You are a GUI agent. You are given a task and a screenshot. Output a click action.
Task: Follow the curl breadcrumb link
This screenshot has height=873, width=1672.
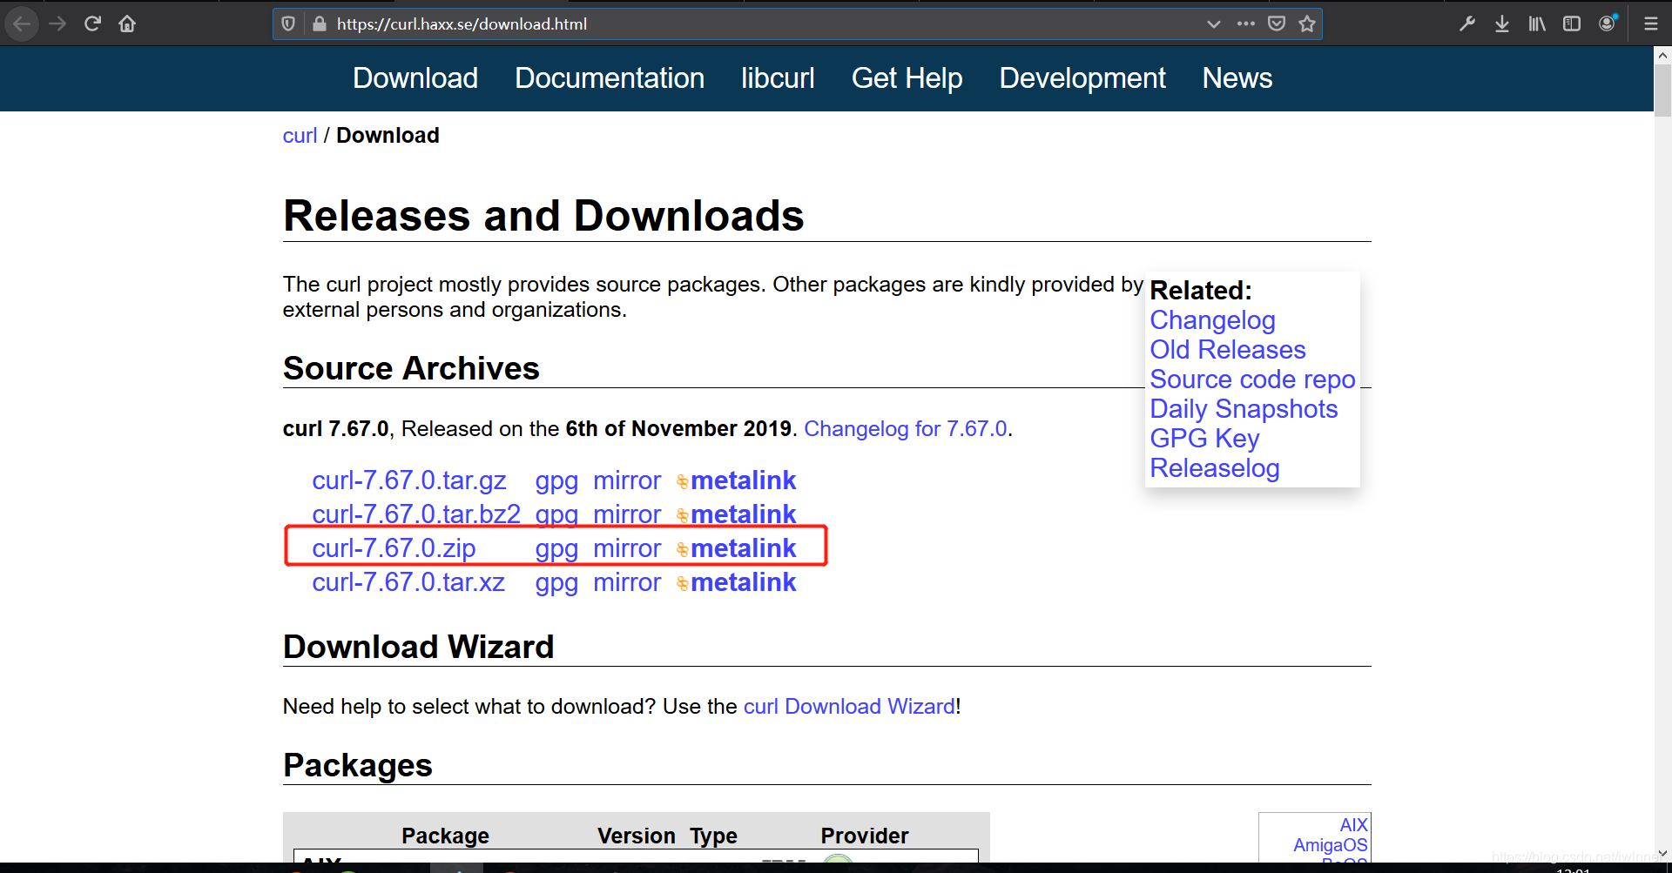(x=300, y=136)
